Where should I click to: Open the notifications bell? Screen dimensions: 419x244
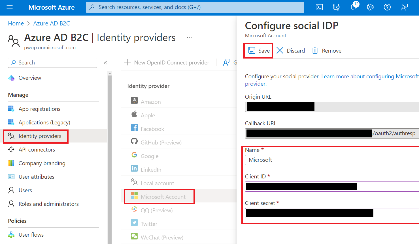coord(354,7)
